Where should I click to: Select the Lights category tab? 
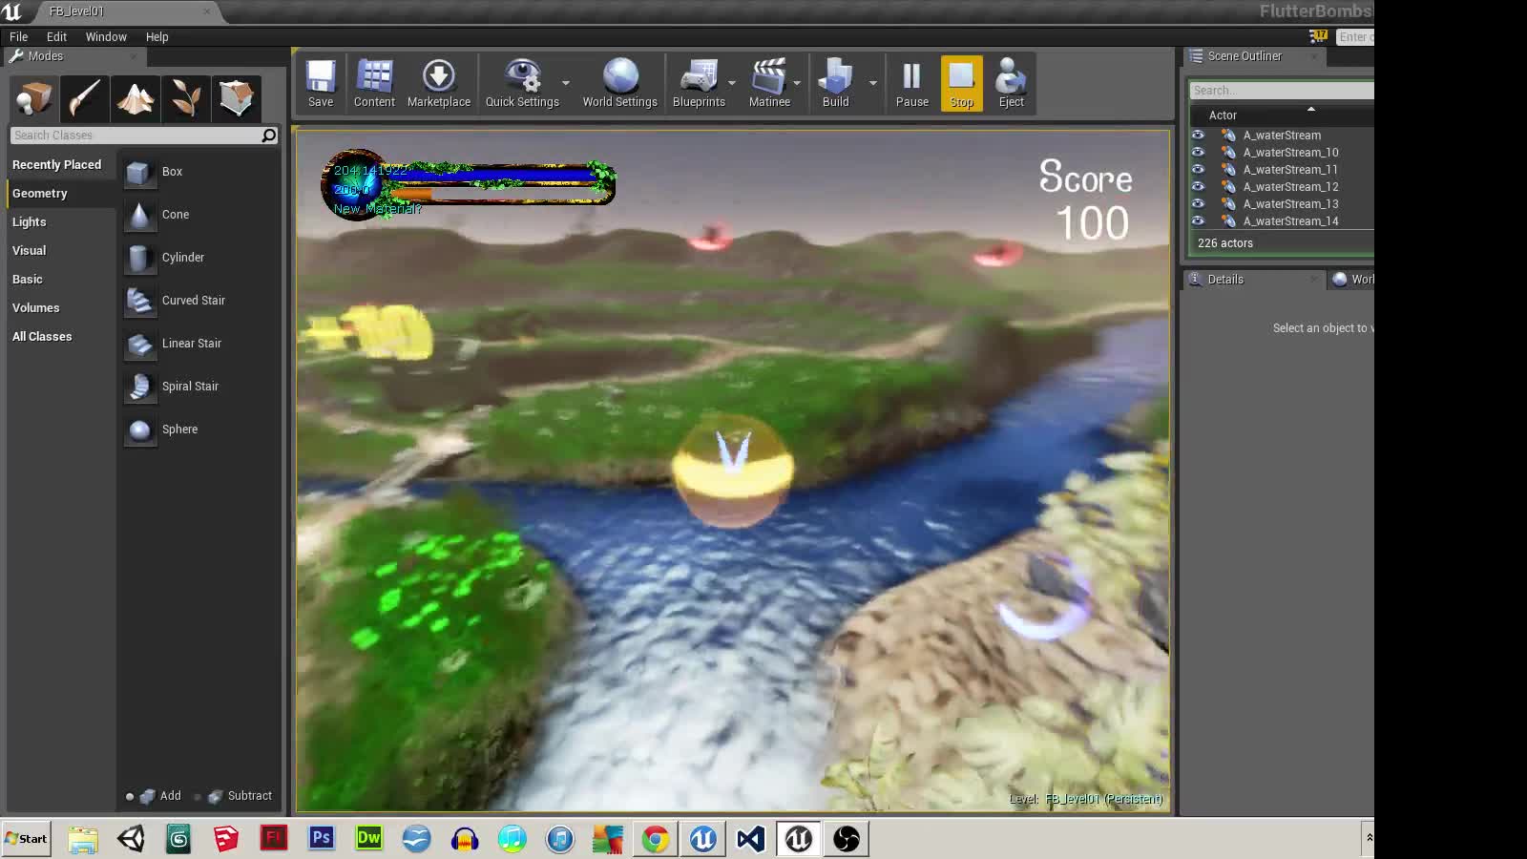[30, 222]
